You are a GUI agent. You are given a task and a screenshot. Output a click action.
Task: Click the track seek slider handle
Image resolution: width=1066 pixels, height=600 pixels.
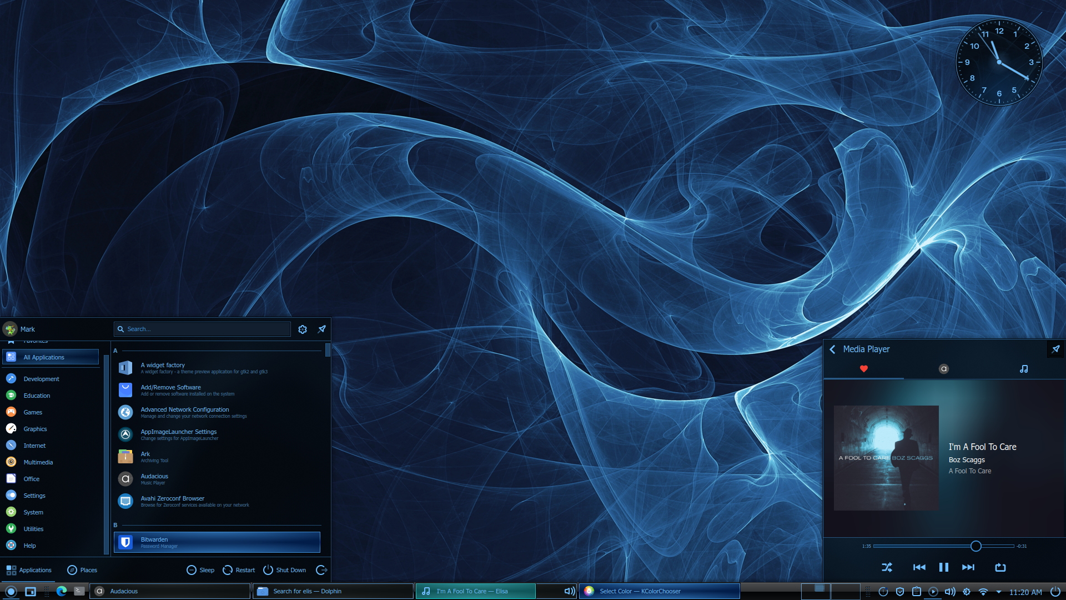pos(976,546)
